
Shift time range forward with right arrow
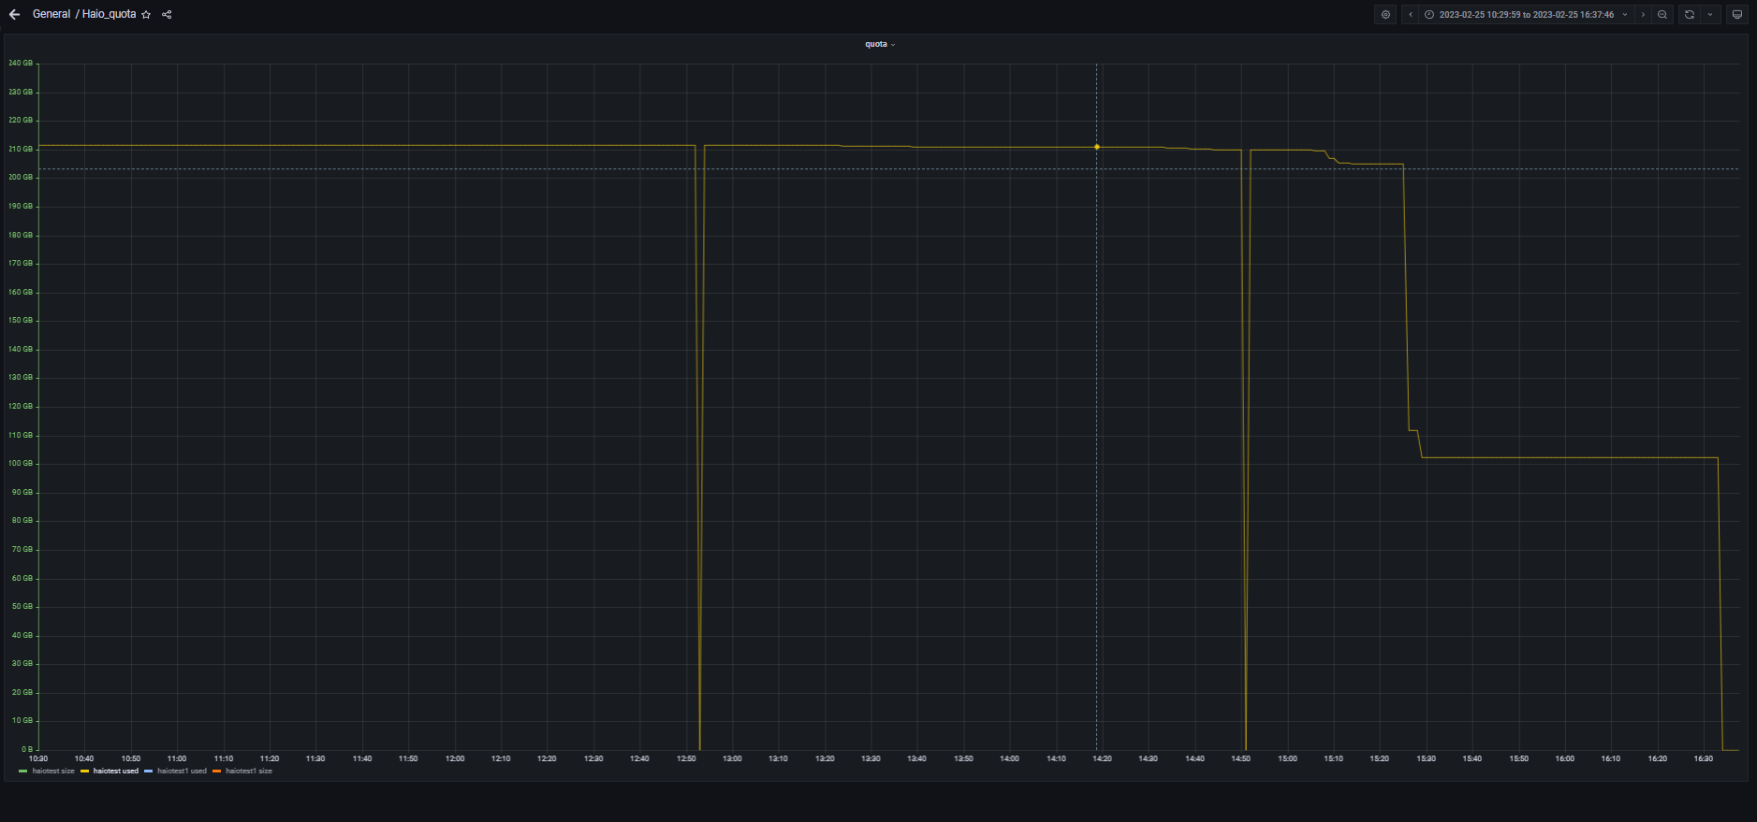click(x=1643, y=15)
